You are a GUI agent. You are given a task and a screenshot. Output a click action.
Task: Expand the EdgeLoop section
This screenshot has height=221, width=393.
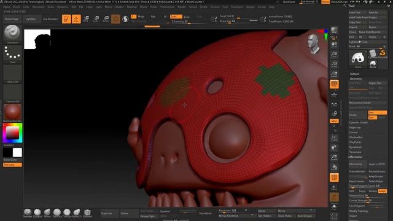[x=355, y=128]
